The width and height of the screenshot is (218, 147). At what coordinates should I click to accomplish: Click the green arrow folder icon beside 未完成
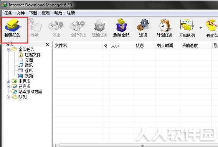[x=14, y=81]
